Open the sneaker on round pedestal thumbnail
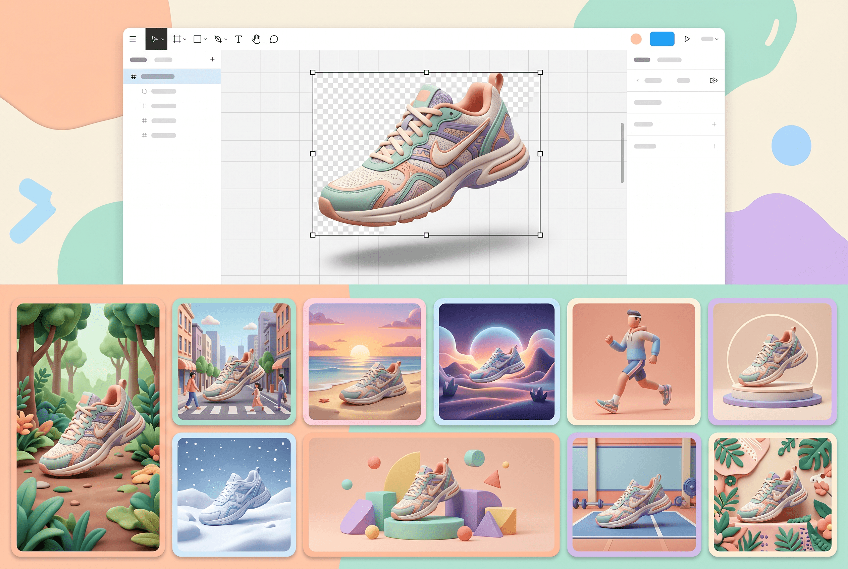The width and height of the screenshot is (848, 569). (772, 361)
